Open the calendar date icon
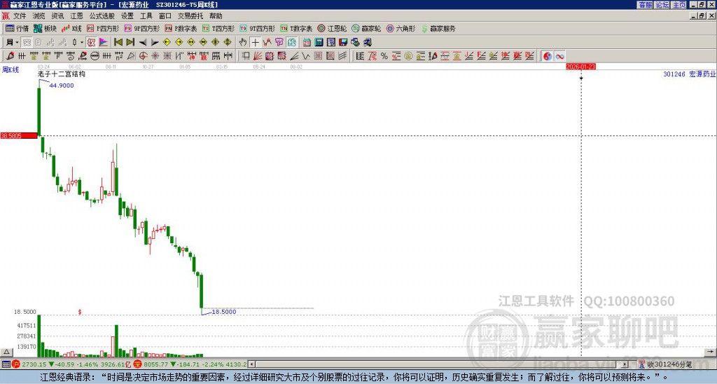The height and width of the screenshot is (384, 717). 307,43
